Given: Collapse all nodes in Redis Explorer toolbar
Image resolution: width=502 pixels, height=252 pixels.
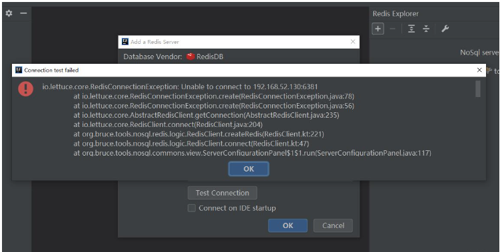Looking at the screenshot, I should click(426, 29).
